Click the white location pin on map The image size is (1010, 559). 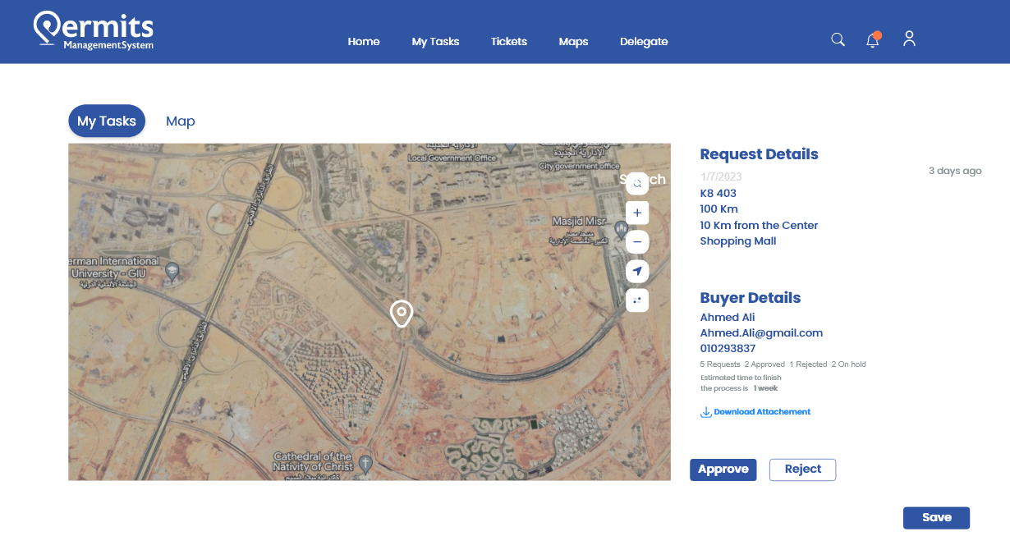coord(401,313)
